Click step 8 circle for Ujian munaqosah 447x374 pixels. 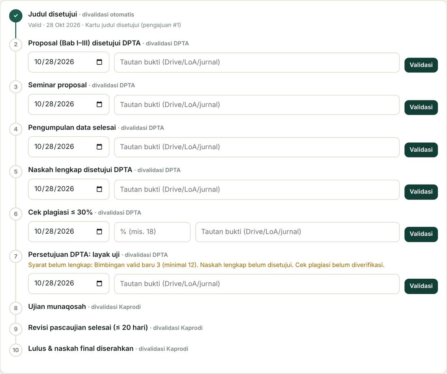(16, 308)
